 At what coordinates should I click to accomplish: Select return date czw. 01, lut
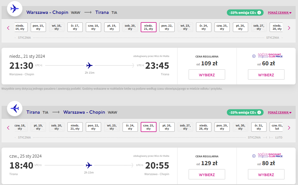click(x=276, y=127)
